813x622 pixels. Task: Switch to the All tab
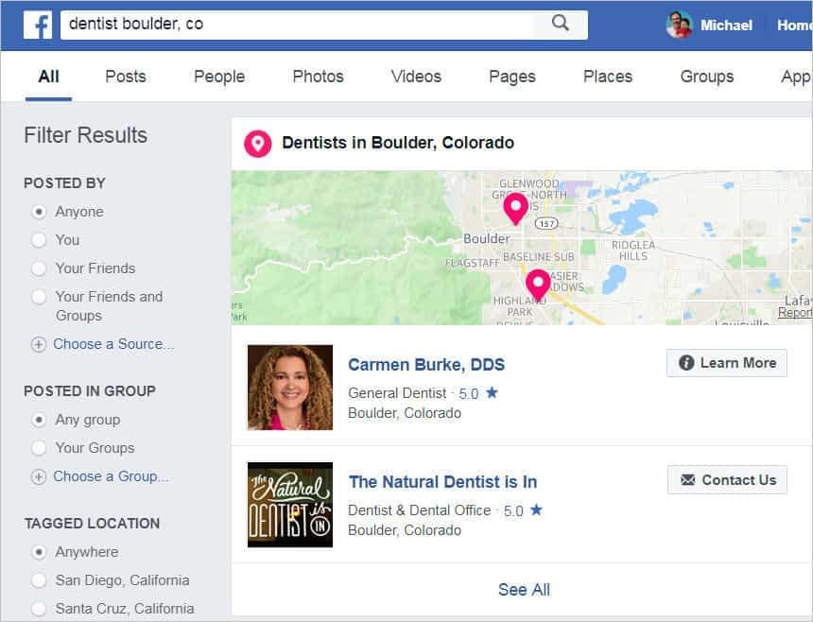pos(48,77)
